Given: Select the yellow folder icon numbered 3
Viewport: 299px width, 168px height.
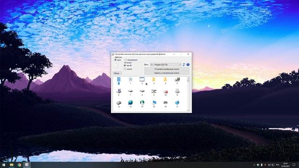Looking at the screenshot, I should [x=154, y=79].
